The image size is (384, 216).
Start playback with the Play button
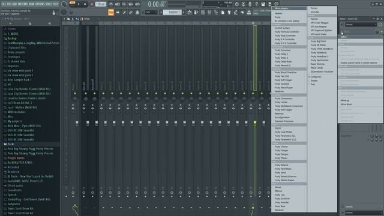[79, 4]
